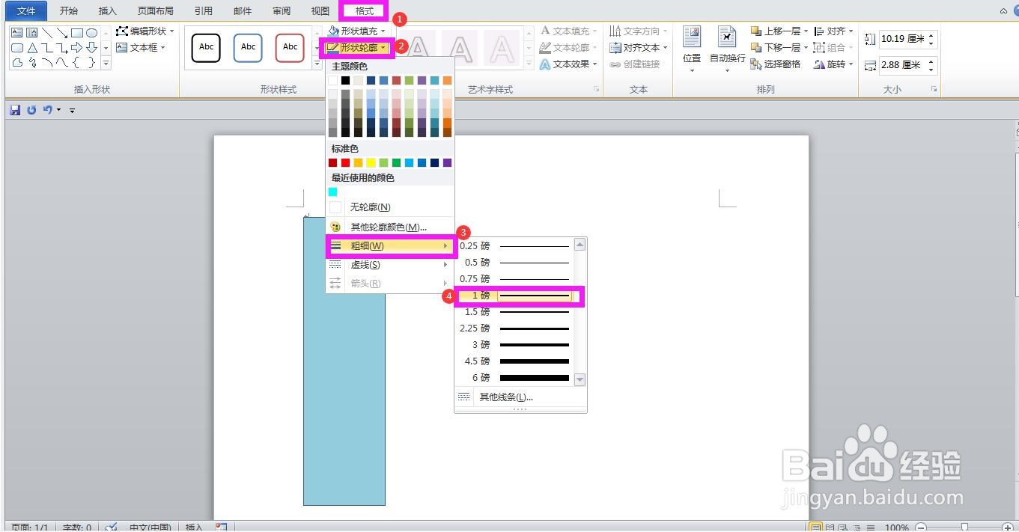Open Customize Quick Access Toolbar dropdown

(73, 111)
